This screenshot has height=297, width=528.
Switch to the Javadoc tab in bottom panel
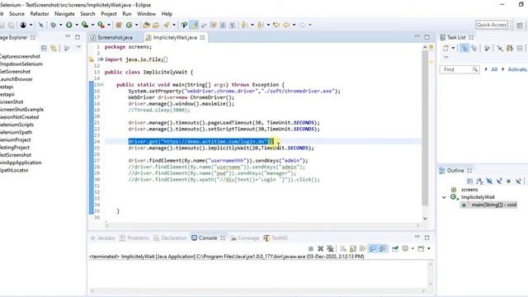click(x=103, y=238)
